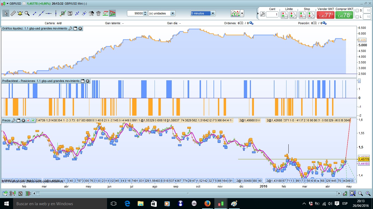The width and height of the screenshot is (373, 209).
Task: Click the 99000 units stepper arrows
Action: [145, 13]
